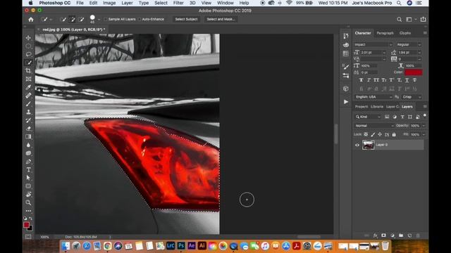Toggle Underline in Character panel
This screenshot has width=451, height=253.
(407, 80)
